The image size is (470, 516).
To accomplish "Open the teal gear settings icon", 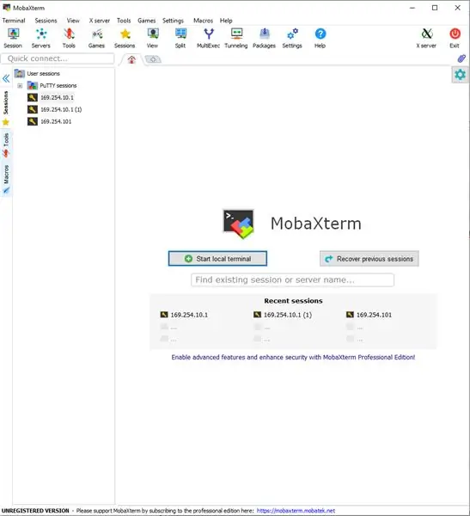I will (x=460, y=75).
